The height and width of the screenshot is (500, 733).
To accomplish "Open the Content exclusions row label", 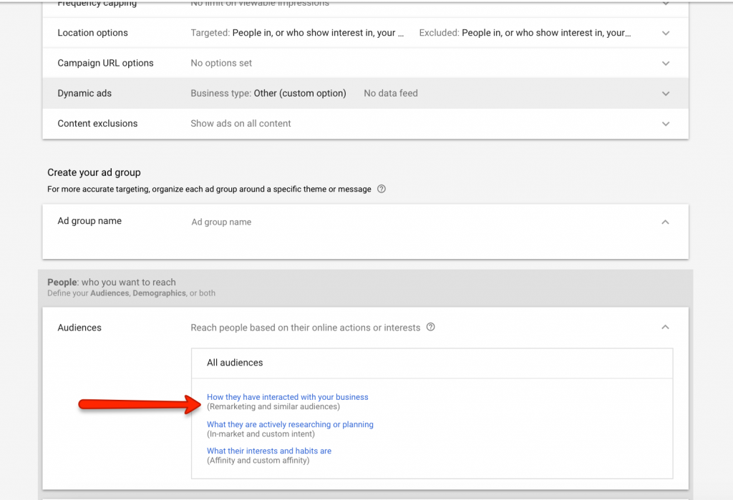I will pyautogui.click(x=97, y=123).
